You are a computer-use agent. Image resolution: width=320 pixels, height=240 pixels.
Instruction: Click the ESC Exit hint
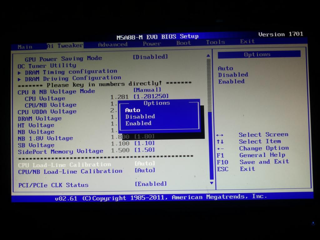(236, 169)
